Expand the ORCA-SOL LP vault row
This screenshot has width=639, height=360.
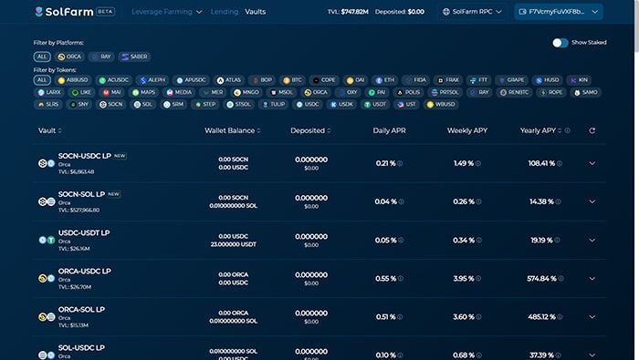pos(592,317)
